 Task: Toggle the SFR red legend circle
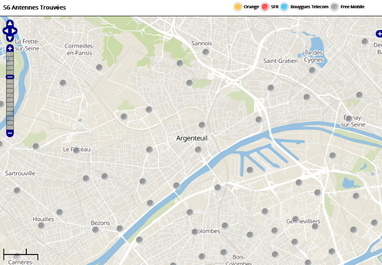265,7
